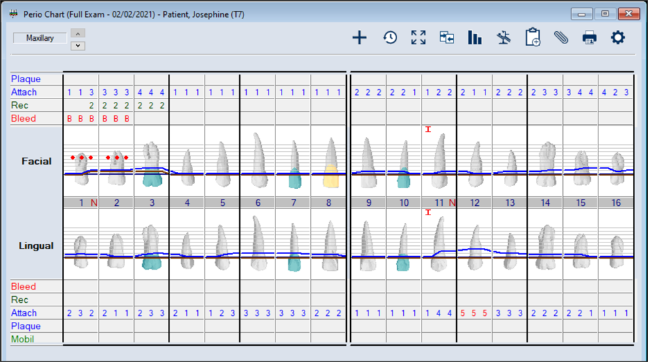Open the exam history clock icon

tap(390, 37)
